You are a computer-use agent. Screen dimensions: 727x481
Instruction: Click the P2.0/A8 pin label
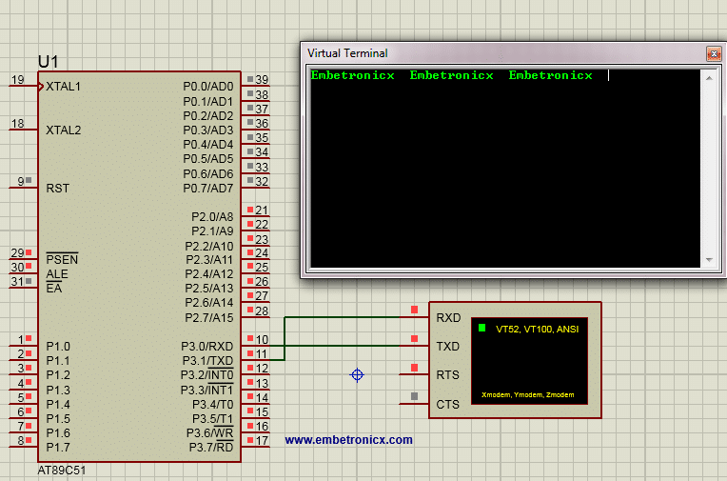point(212,217)
